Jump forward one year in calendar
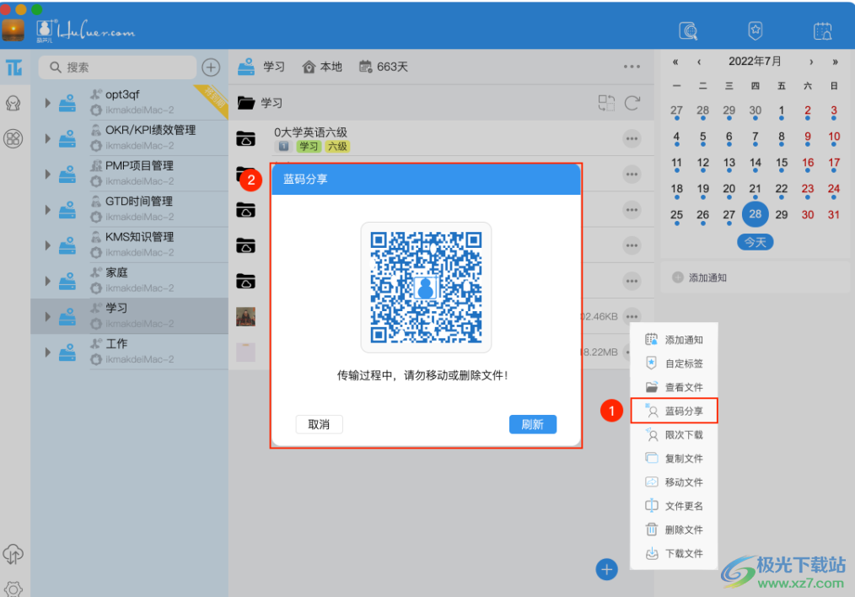 [x=835, y=62]
